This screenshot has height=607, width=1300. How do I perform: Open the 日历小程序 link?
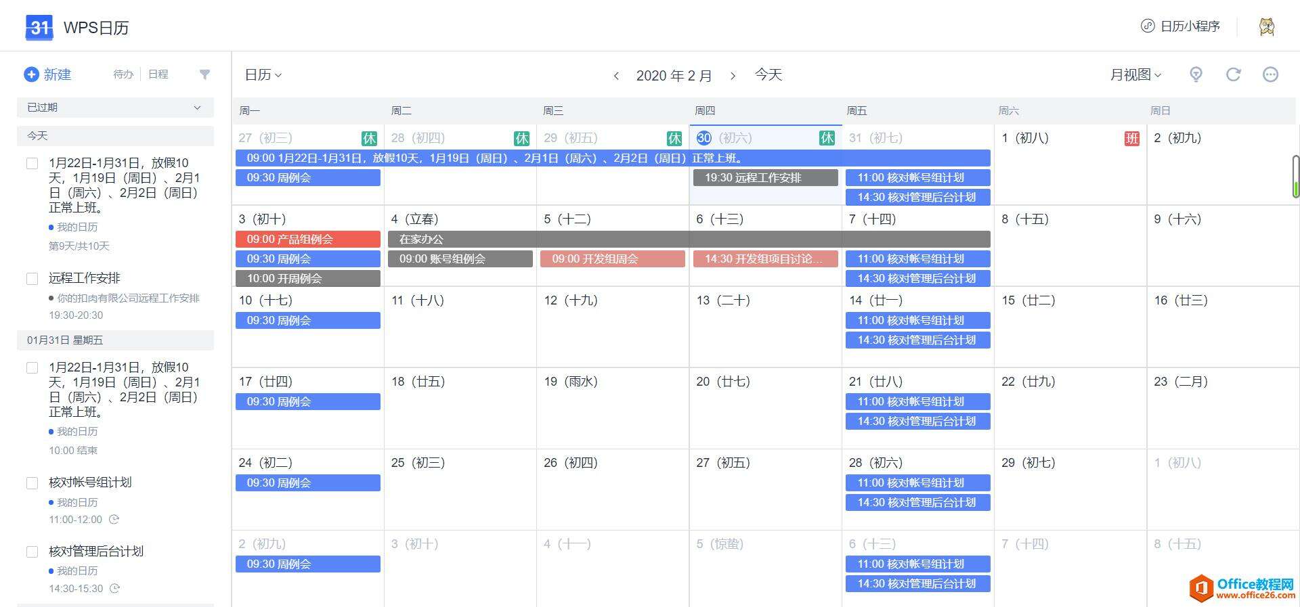click(x=1180, y=26)
